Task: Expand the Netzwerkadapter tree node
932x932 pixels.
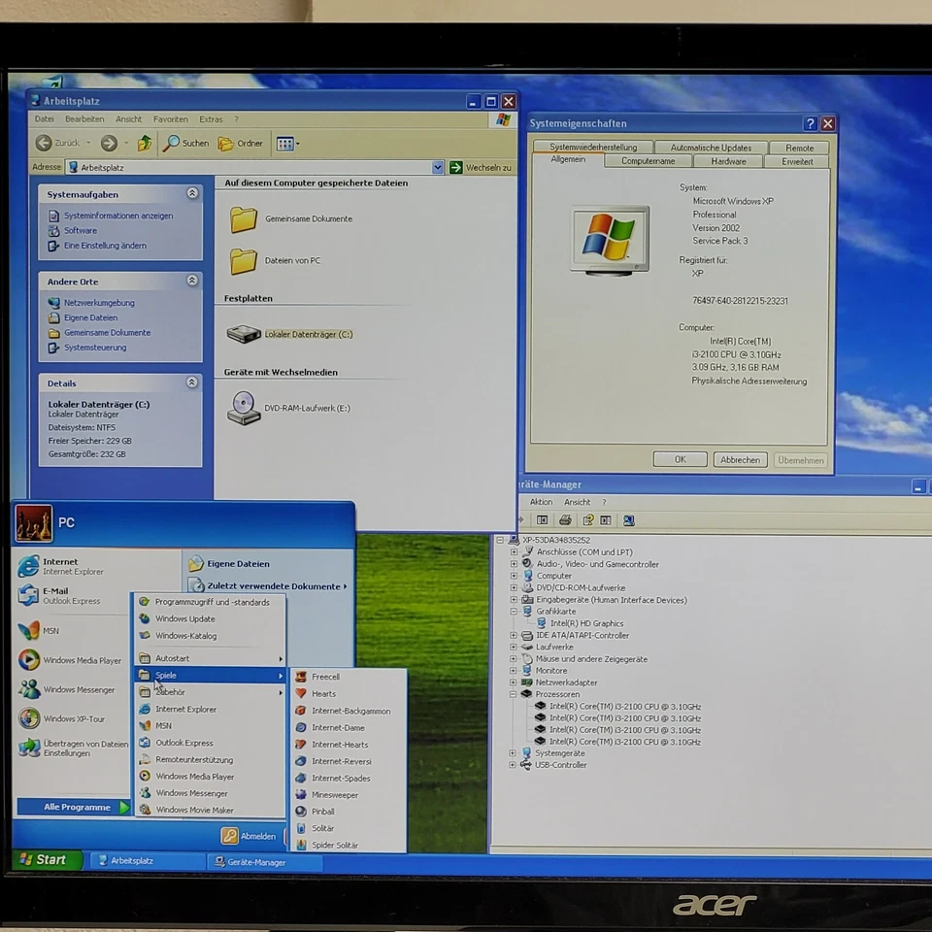Action: pyautogui.click(x=511, y=682)
